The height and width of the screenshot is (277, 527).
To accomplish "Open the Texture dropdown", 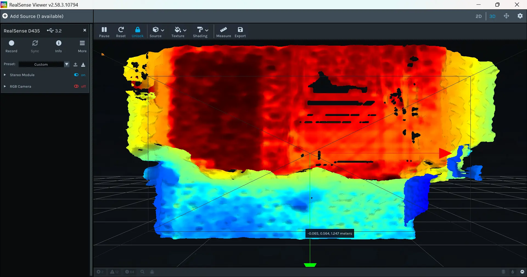I will coord(179,32).
